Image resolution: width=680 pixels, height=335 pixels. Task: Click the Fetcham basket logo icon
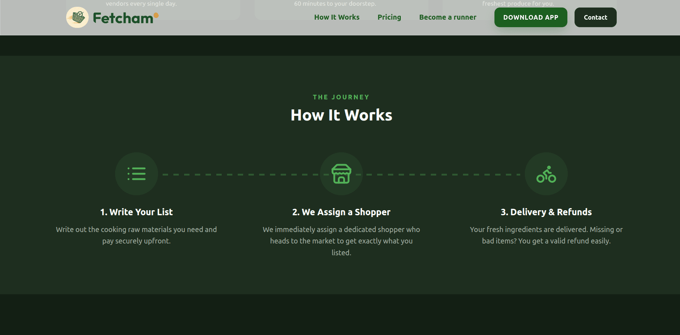[x=77, y=17]
